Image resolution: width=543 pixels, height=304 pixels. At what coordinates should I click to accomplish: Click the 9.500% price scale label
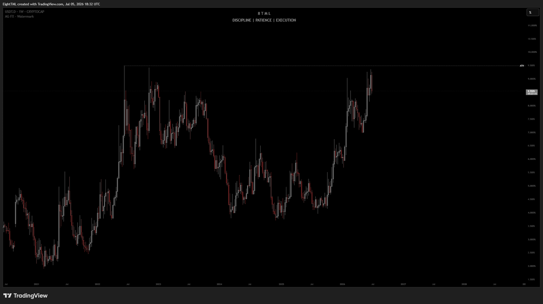tap(532, 65)
